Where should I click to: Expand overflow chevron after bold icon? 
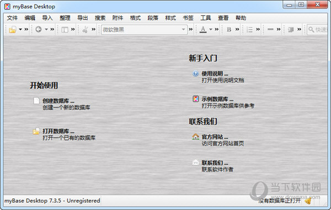pyautogui.click(x=237, y=29)
